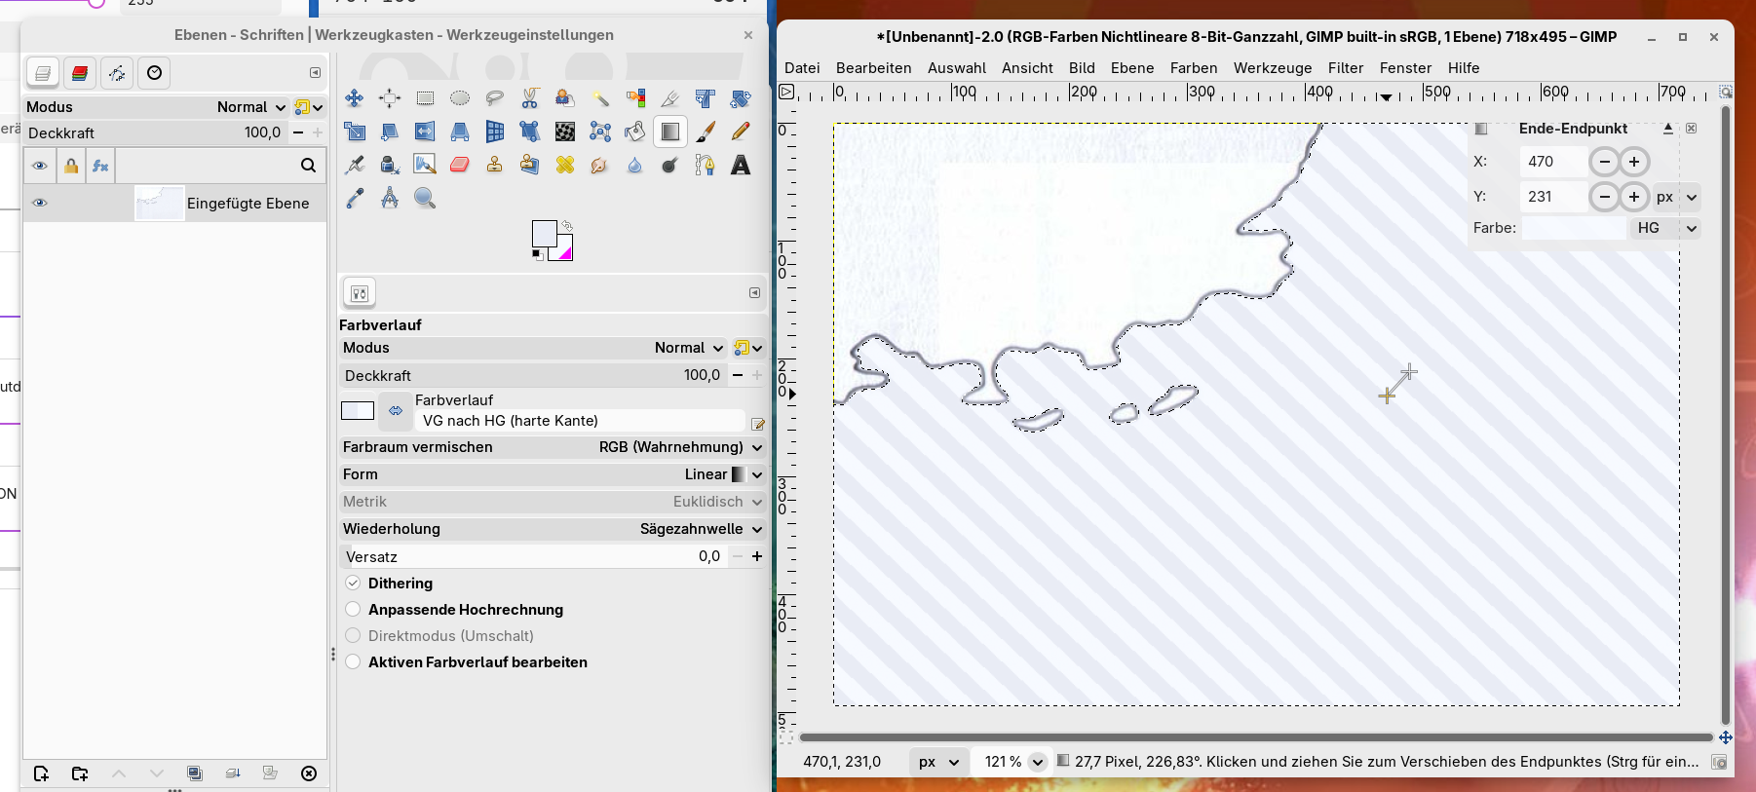The height and width of the screenshot is (792, 1756).
Task: Select the Rotate tool
Action: tap(741, 98)
